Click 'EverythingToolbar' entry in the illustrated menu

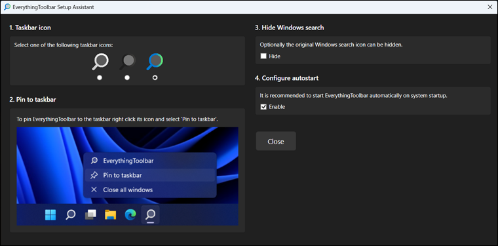[149, 161]
